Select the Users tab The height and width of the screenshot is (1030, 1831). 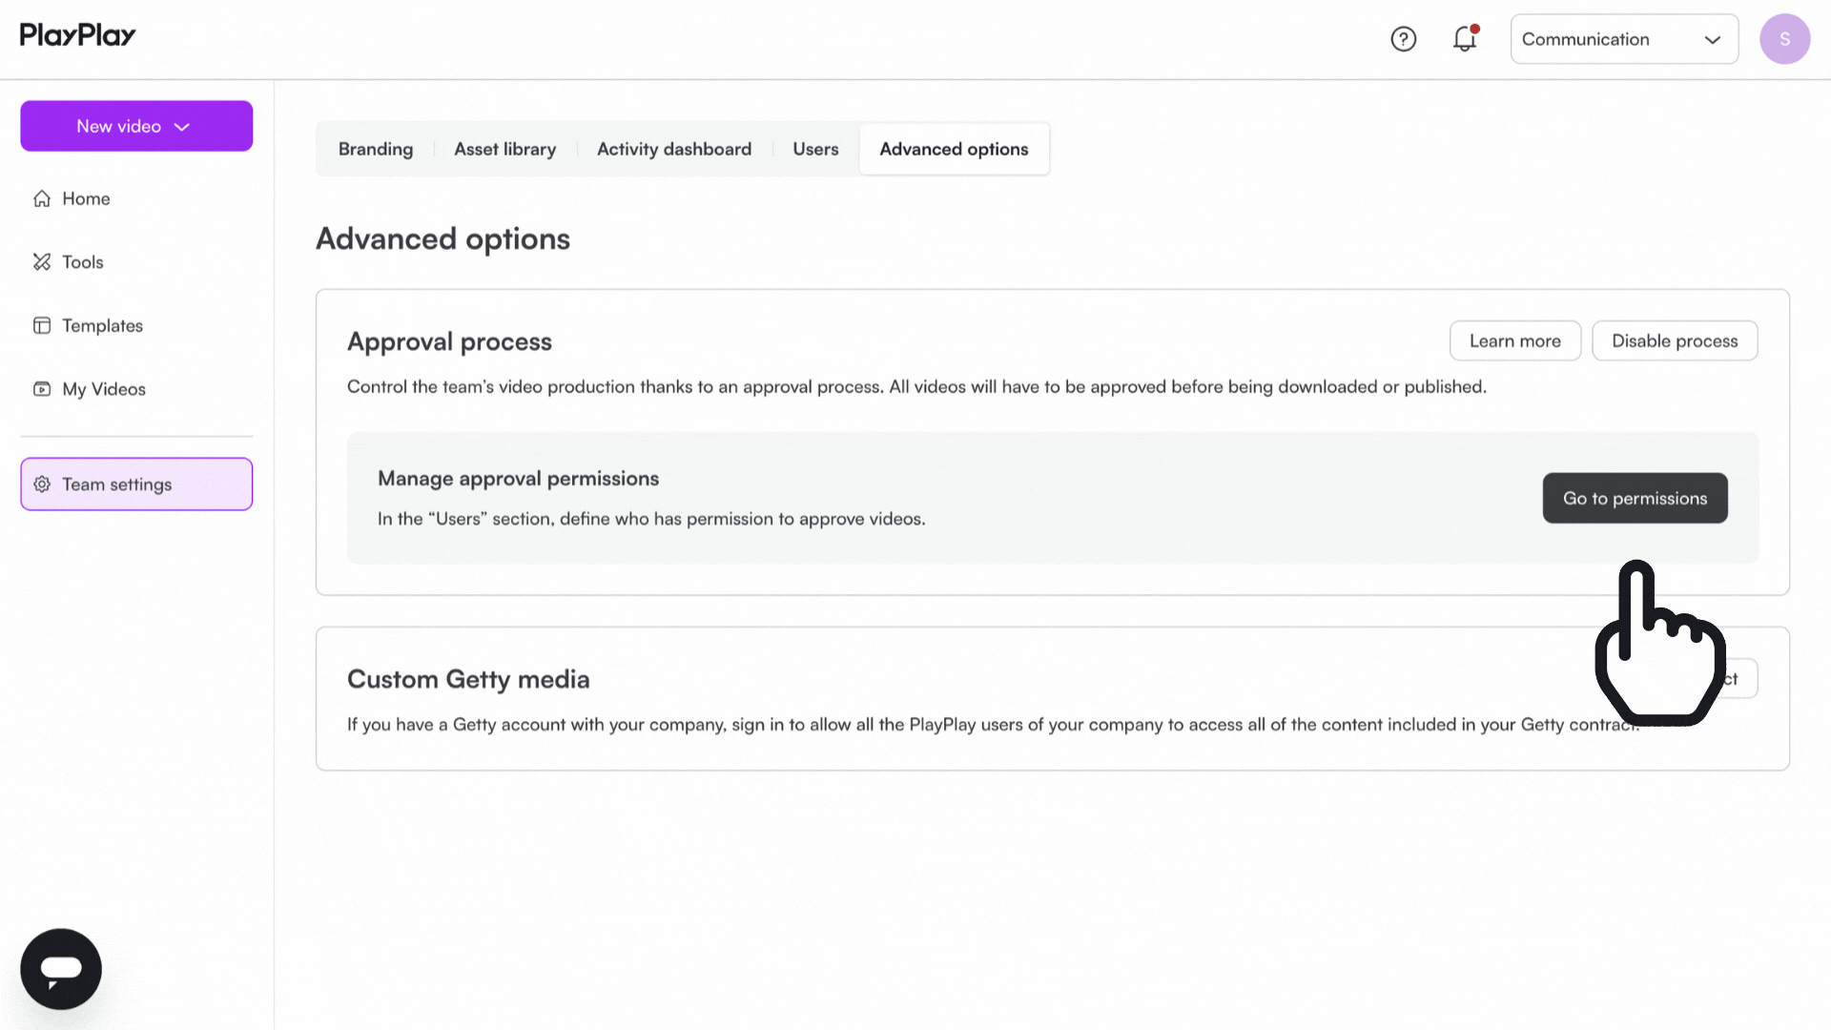pos(815,150)
